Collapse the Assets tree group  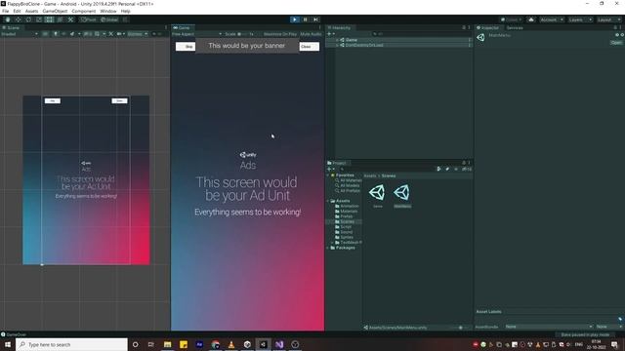(328, 201)
